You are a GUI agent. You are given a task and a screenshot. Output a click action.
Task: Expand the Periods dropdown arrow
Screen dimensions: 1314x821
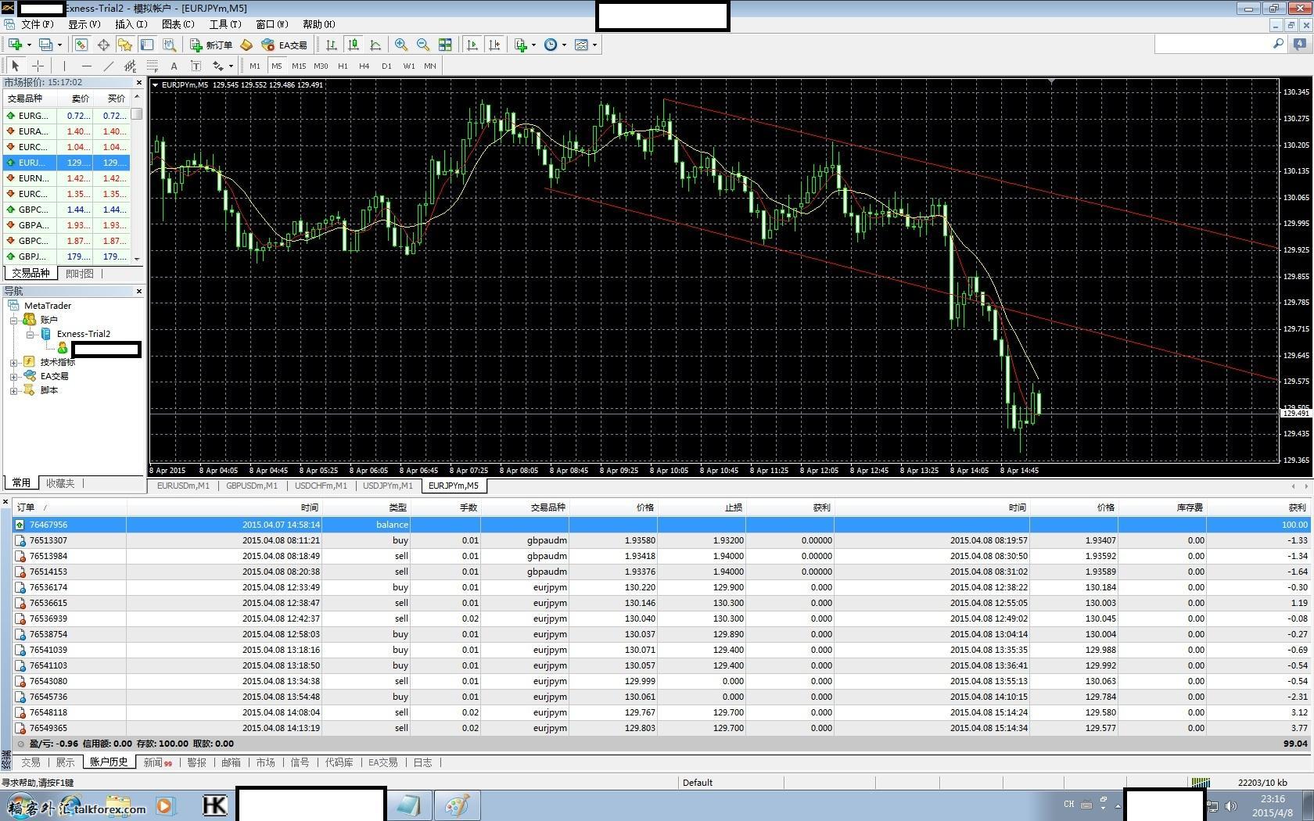coord(564,45)
